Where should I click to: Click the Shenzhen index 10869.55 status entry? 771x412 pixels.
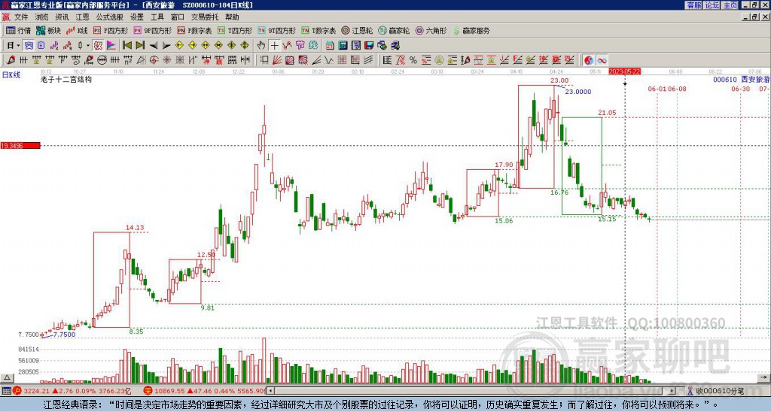(x=206, y=391)
